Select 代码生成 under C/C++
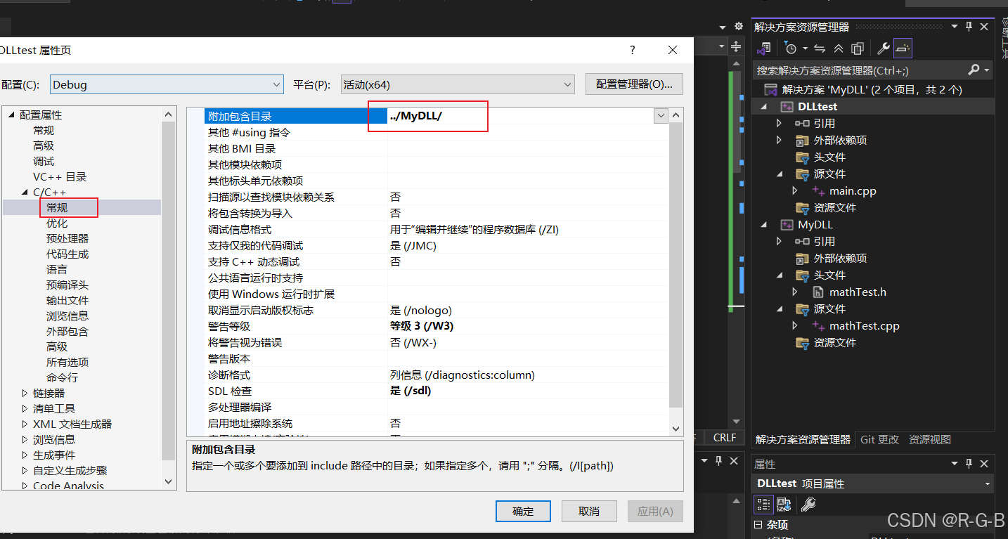The image size is (1008, 539). [x=67, y=254]
